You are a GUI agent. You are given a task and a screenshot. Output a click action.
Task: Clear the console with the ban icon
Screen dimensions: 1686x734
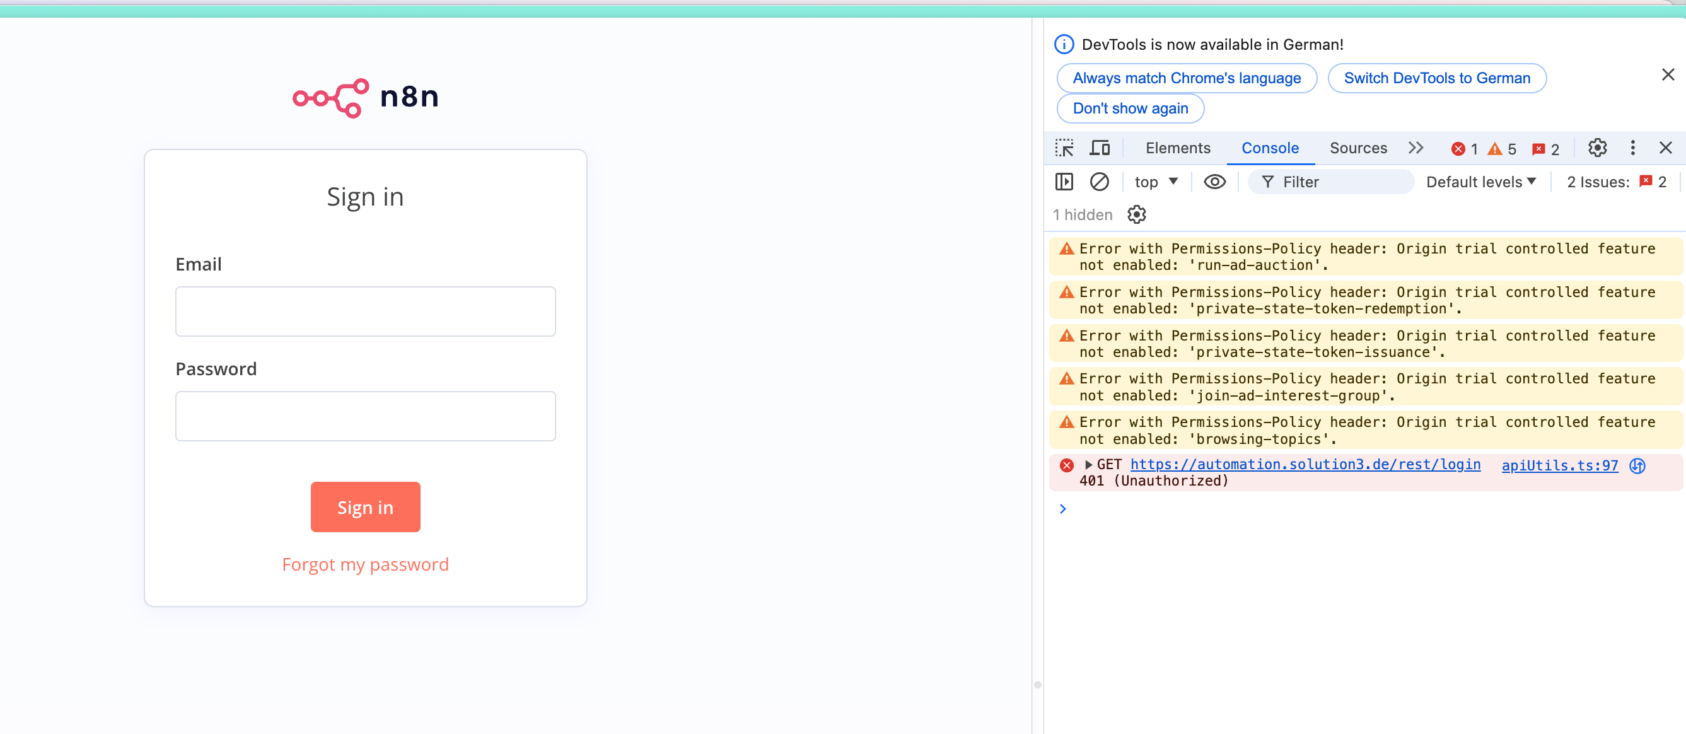click(x=1099, y=182)
